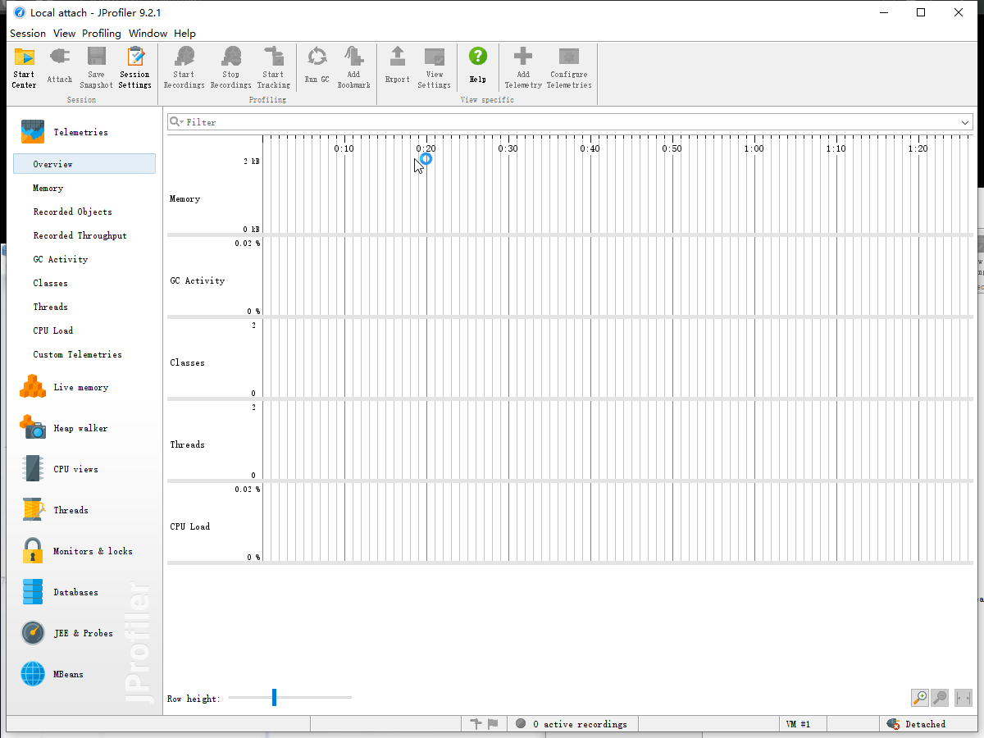This screenshot has height=738, width=984.
Task: Click the fit-to-window scale icon
Action: pos(963,698)
